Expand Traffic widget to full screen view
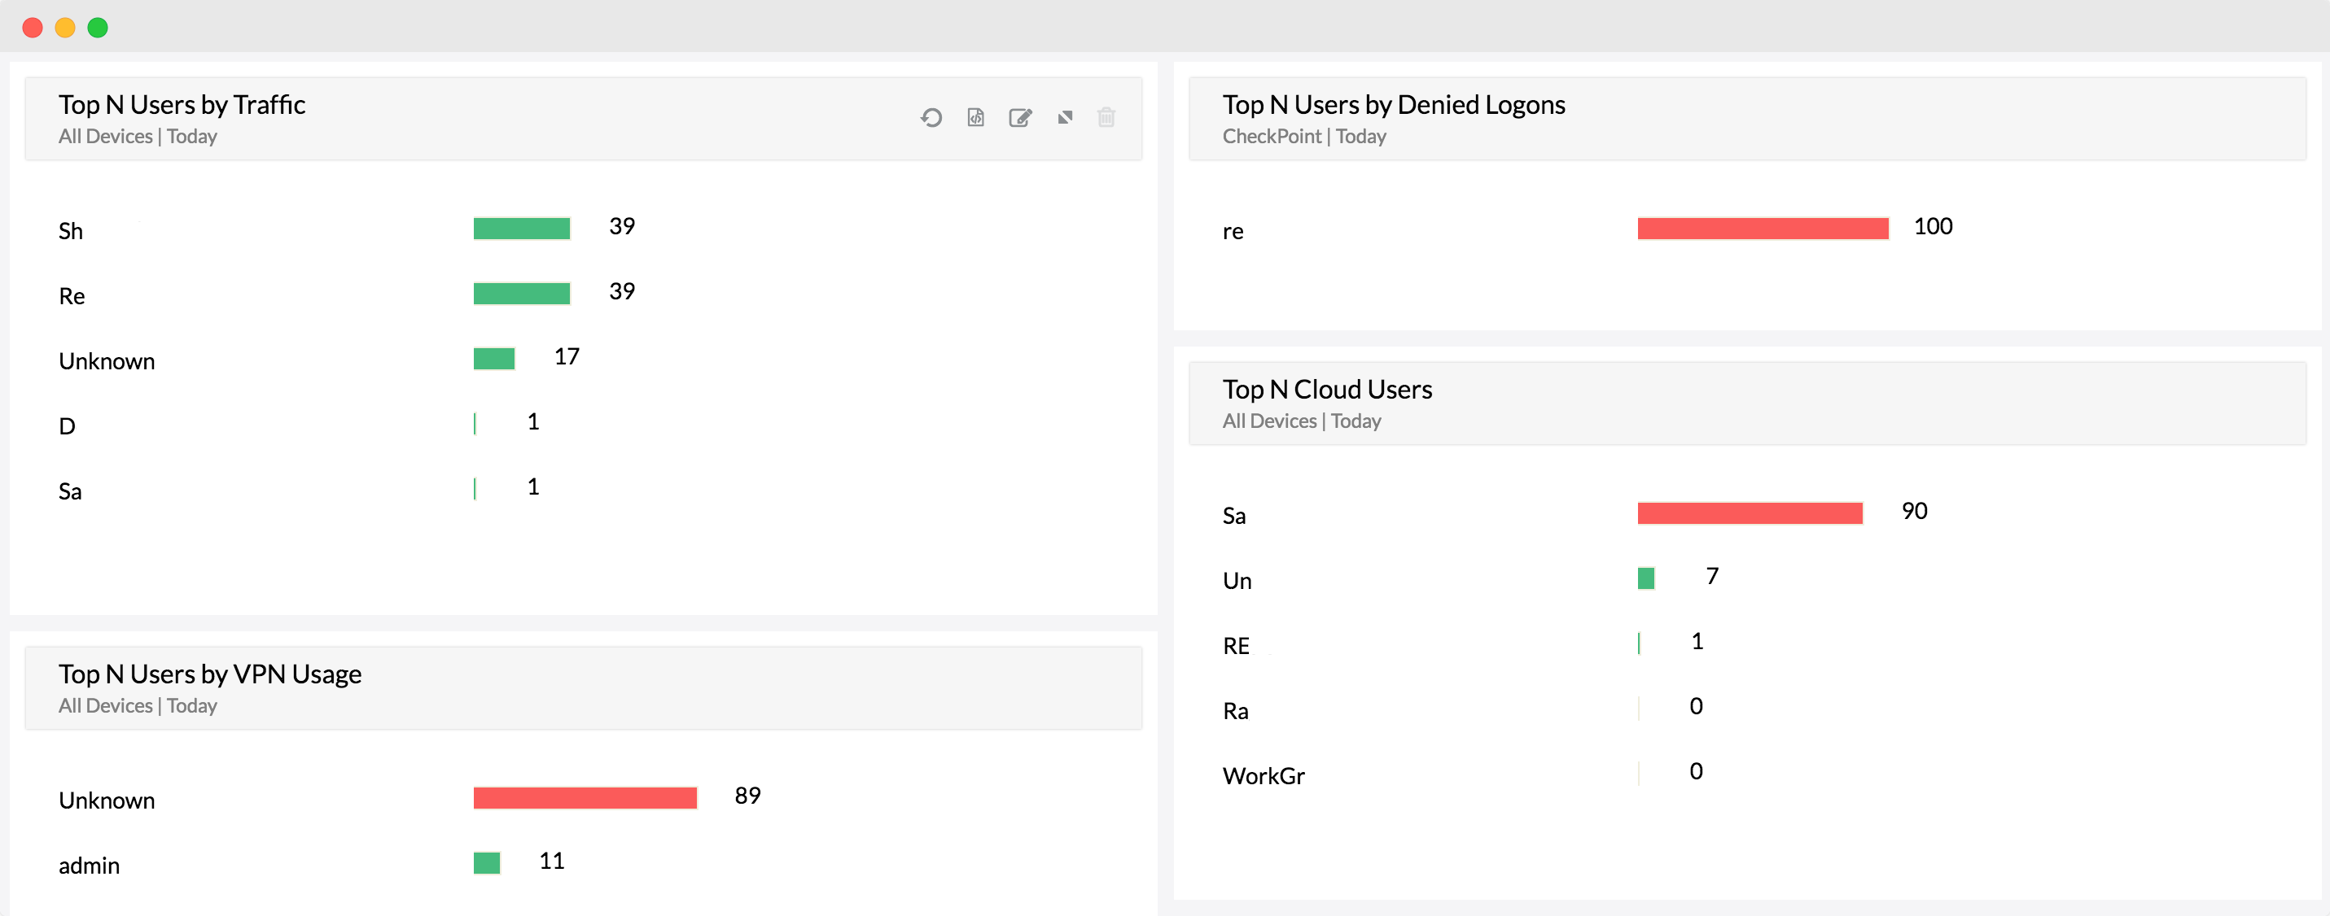The image size is (2330, 916). pos(1064,118)
